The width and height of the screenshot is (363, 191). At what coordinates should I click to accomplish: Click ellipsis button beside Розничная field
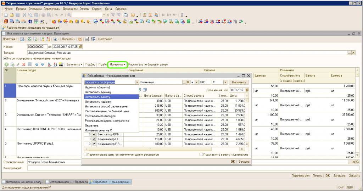184,82
